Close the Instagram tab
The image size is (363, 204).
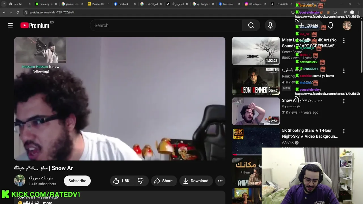(265, 4)
